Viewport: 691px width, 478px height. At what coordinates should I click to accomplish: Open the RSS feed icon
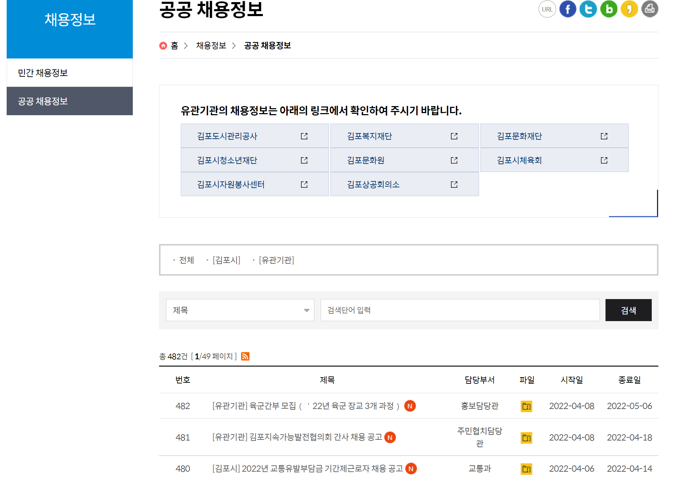(245, 356)
